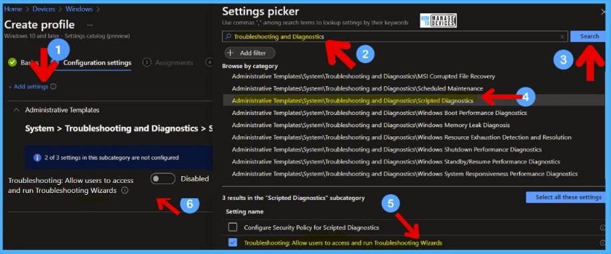Collapse the Administrative Templates section
The height and width of the screenshot is (254, 611).
[17, 110]
